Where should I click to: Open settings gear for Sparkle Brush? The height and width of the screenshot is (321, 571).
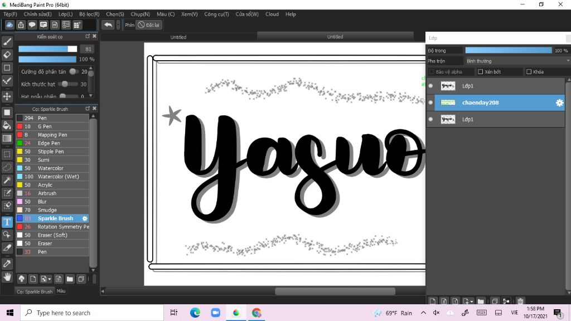tap(85, 218)
